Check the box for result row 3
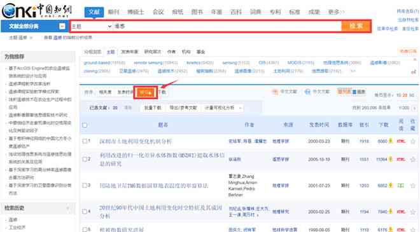 85,185
